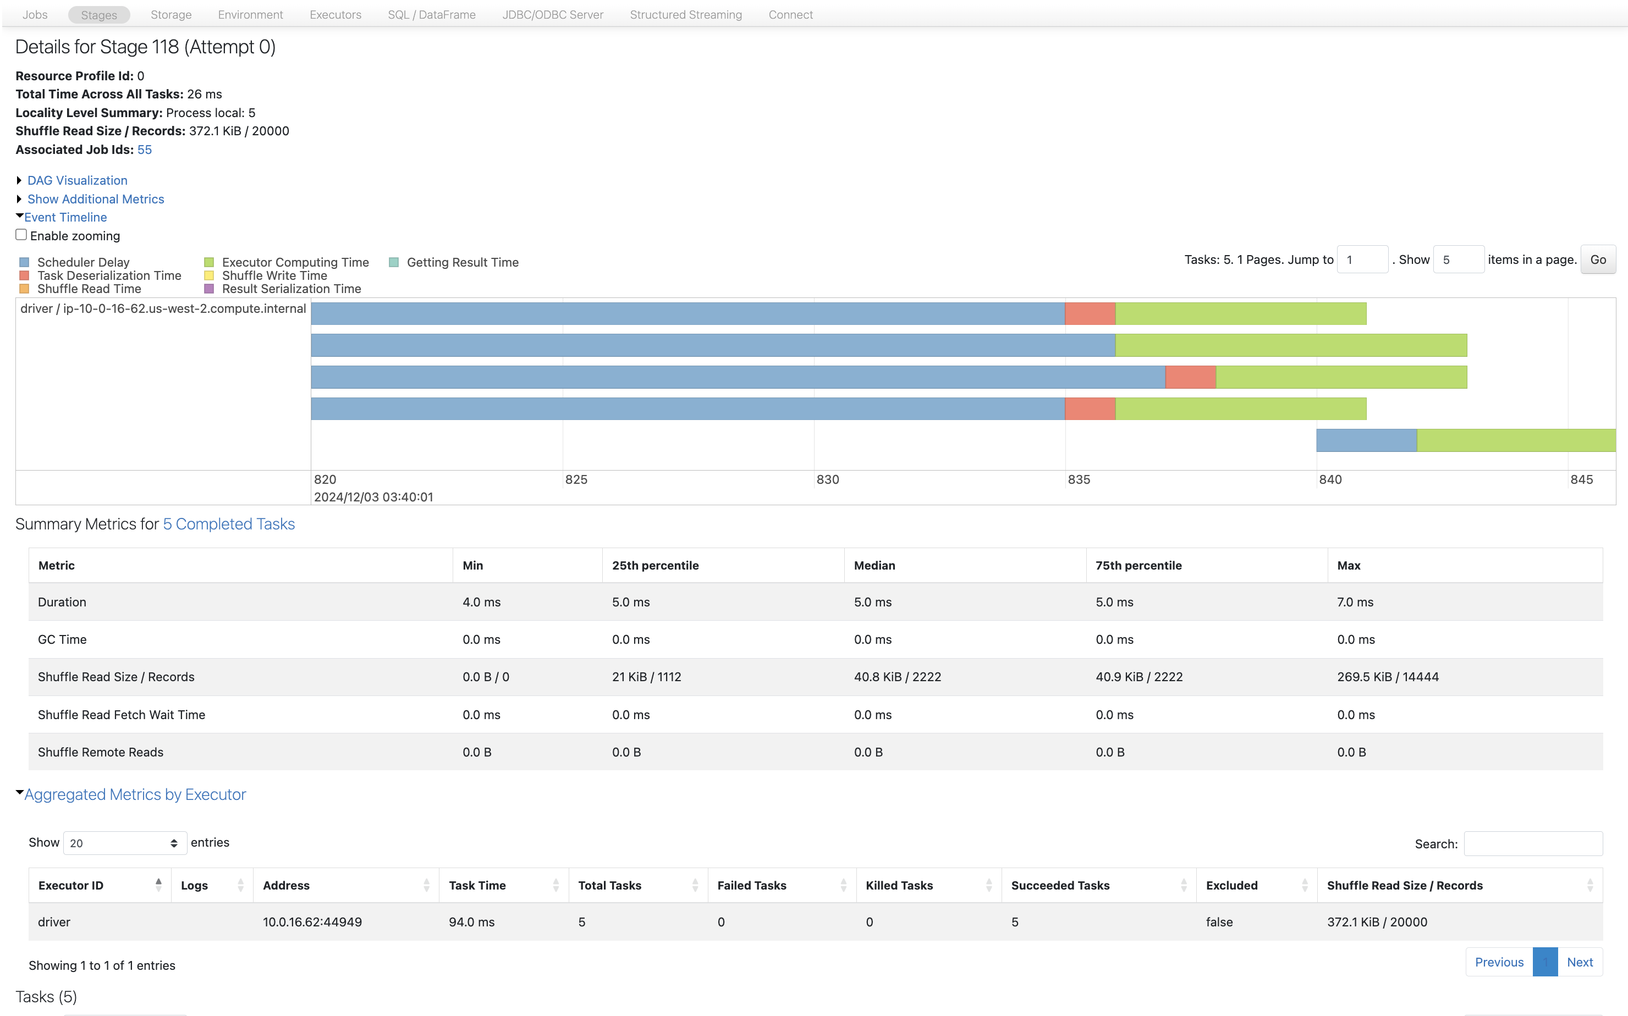
Task: Open associated job id 55 link
Action: 145,150
